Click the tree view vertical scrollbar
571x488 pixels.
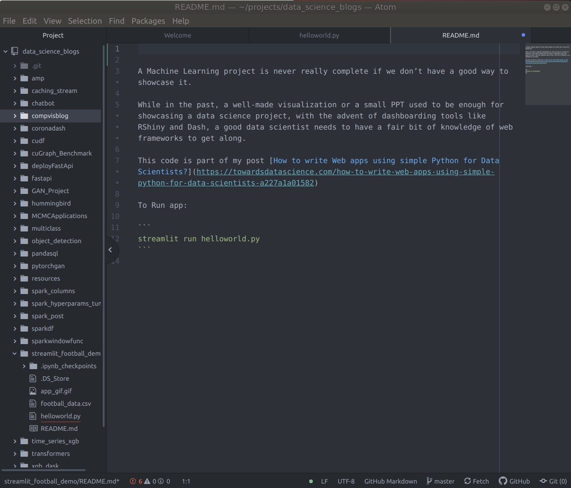tap(104, 236)
